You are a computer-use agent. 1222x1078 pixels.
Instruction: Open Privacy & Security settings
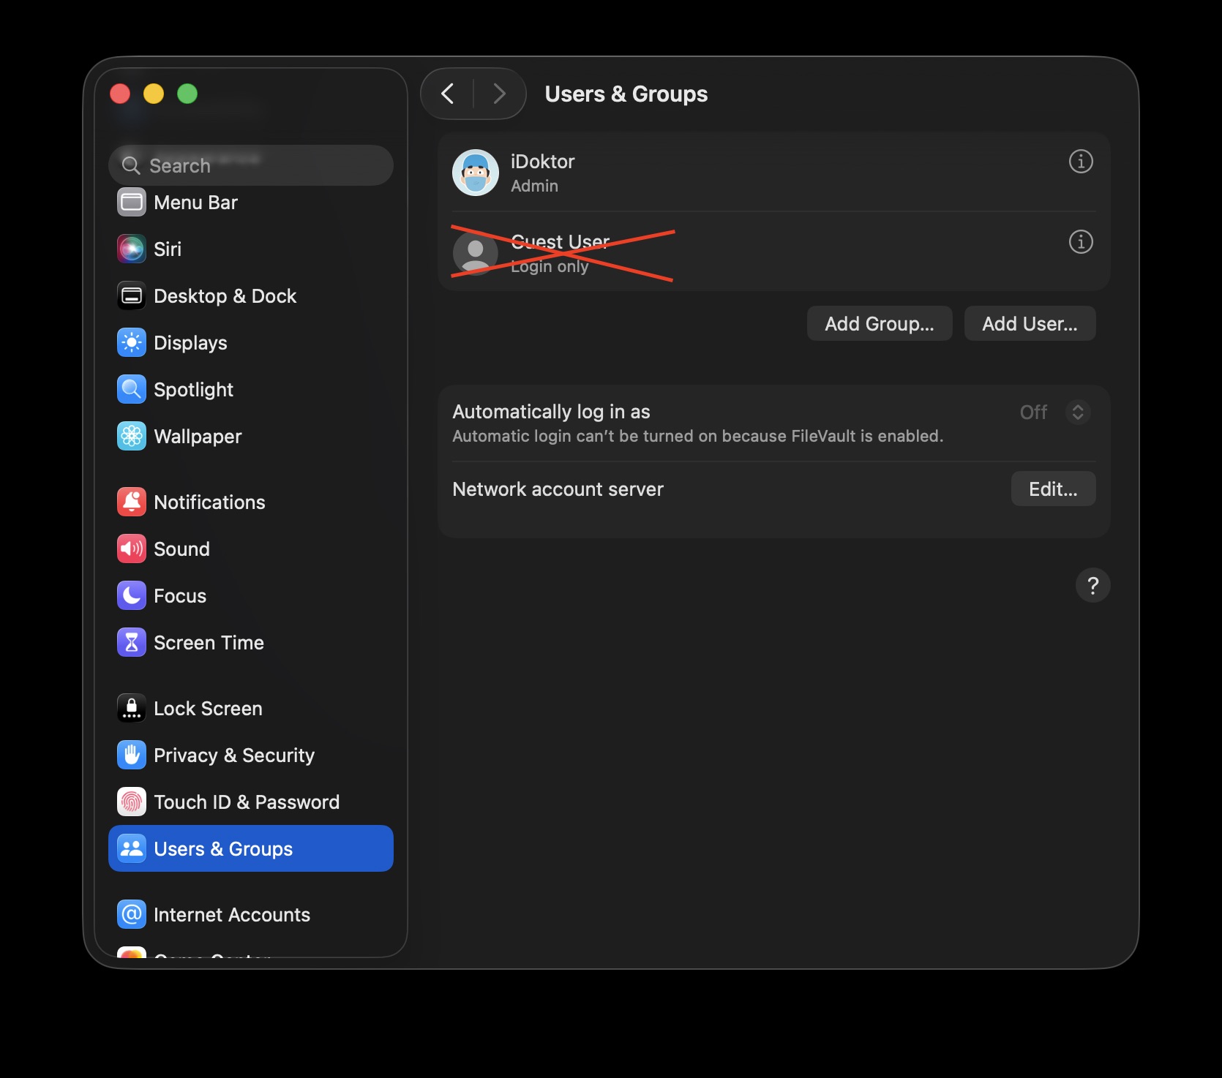click(x=233, y=755)
